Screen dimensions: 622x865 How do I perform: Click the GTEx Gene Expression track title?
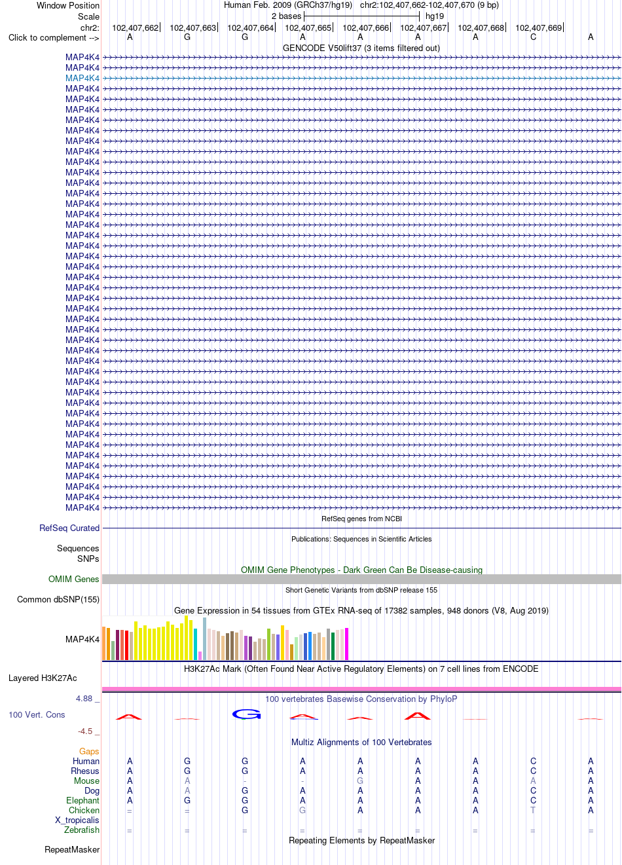(361, 610)
